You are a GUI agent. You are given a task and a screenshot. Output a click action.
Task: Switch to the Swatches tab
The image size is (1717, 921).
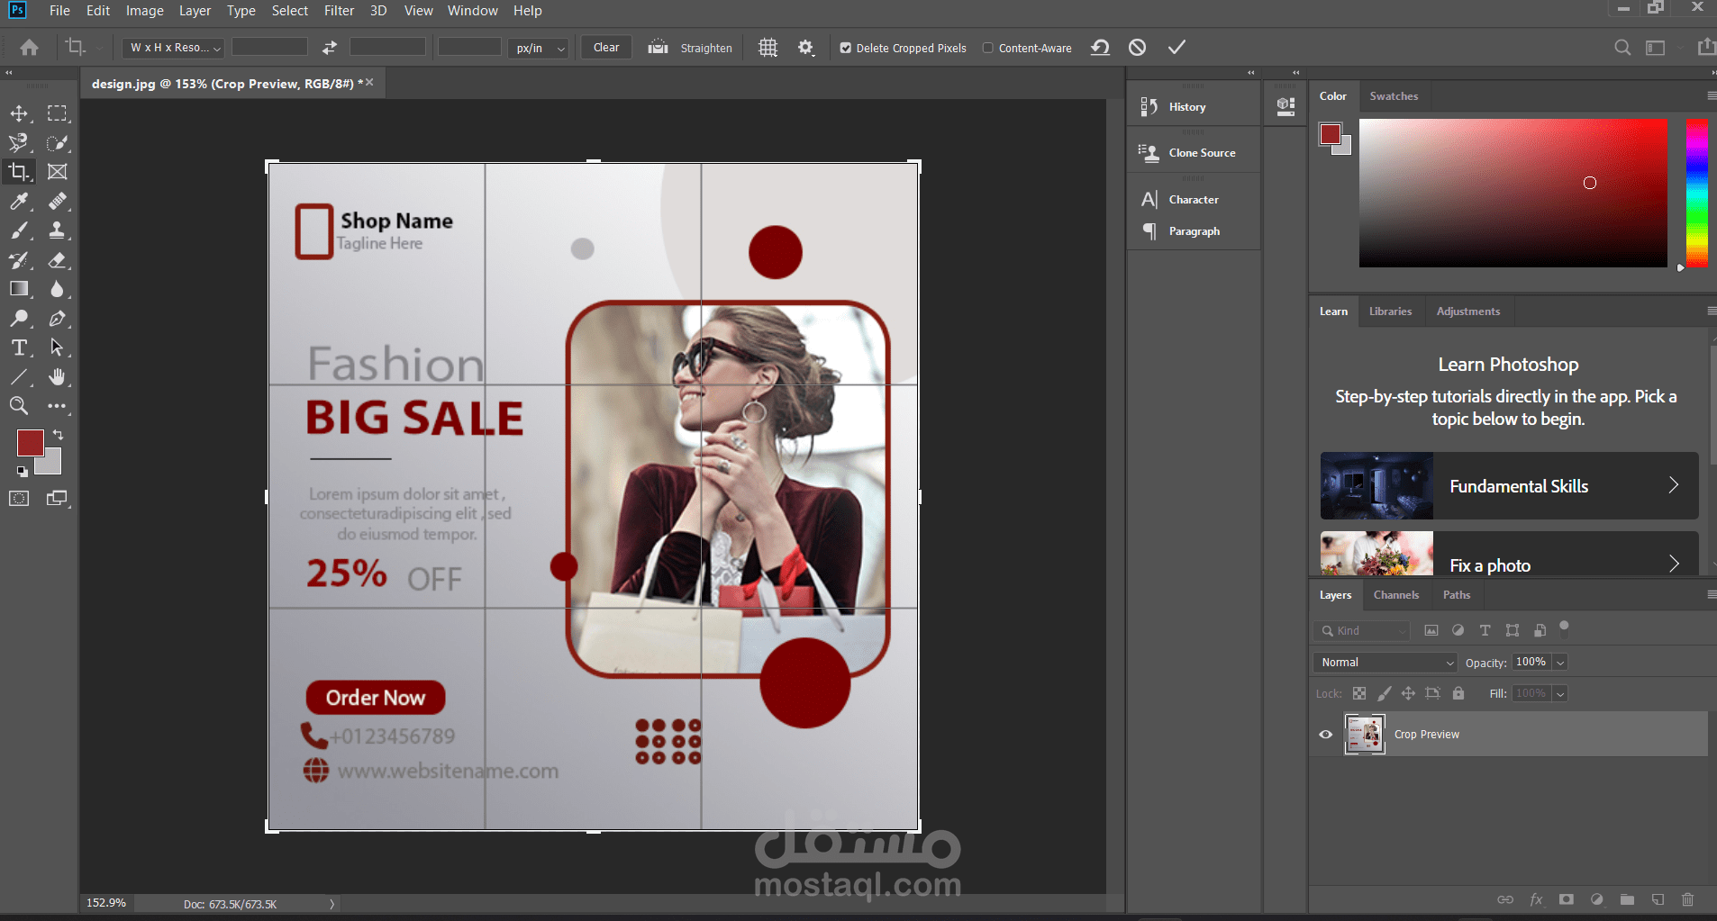[1394, 96]
